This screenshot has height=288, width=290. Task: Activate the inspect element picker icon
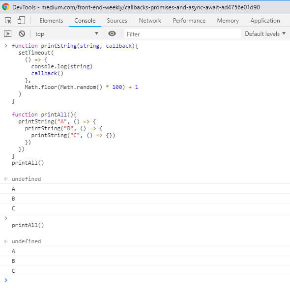click(8, 20)
